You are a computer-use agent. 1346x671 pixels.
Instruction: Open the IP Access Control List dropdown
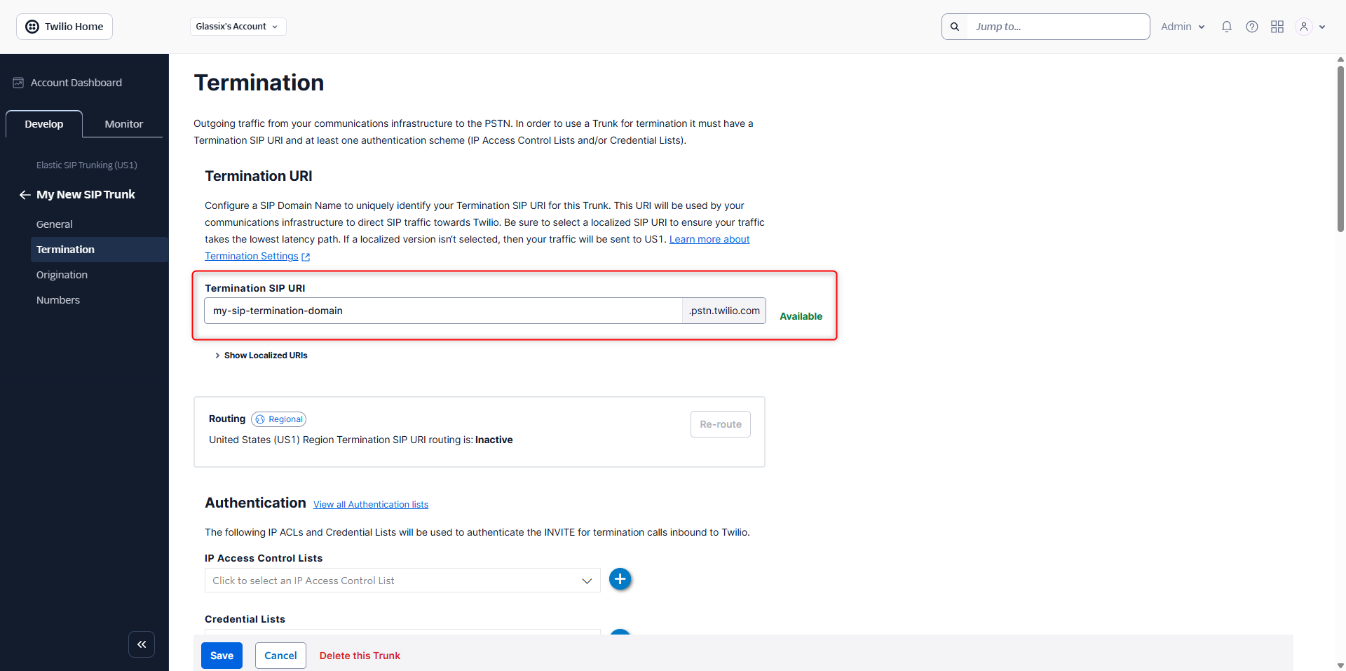pos(402,581)
